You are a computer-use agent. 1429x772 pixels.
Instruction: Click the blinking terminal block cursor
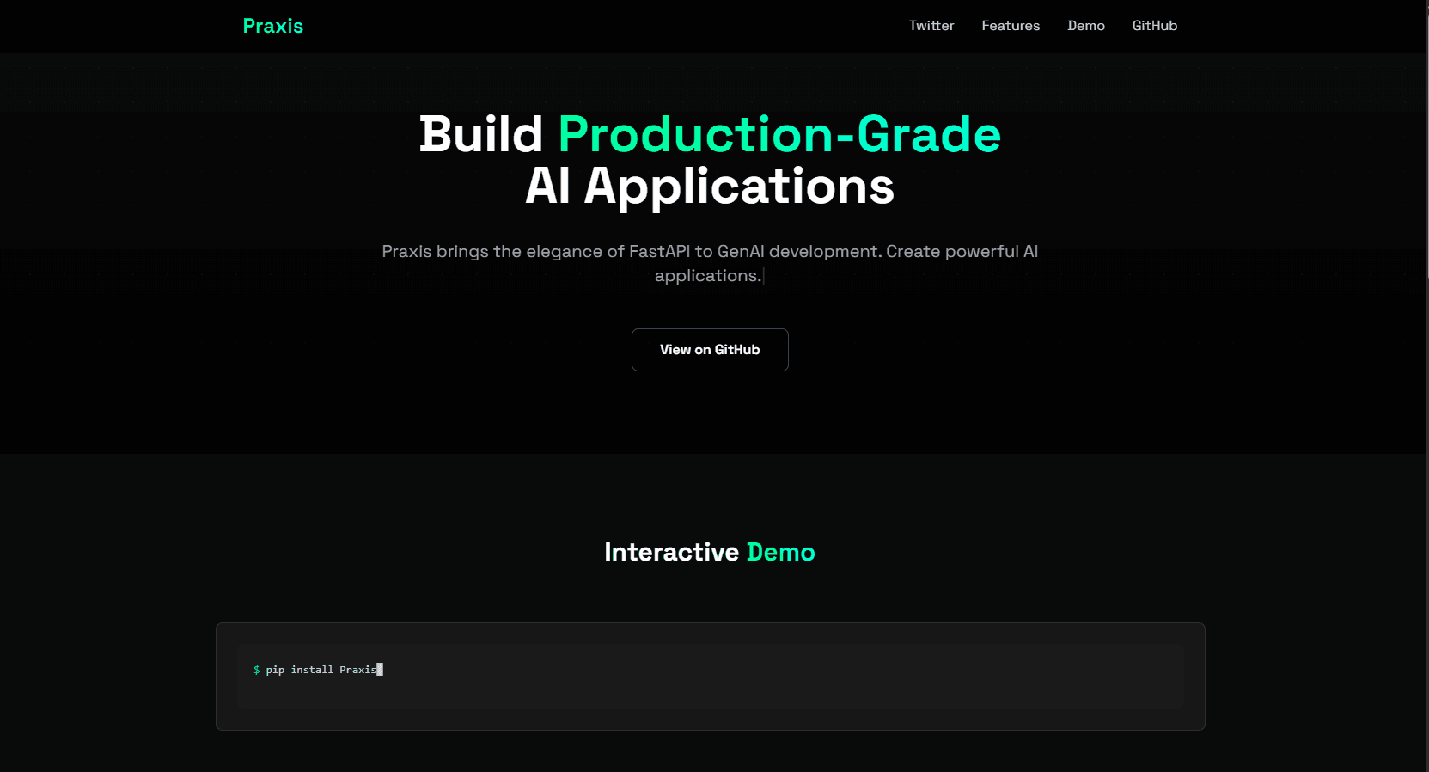tap(380, 670)
